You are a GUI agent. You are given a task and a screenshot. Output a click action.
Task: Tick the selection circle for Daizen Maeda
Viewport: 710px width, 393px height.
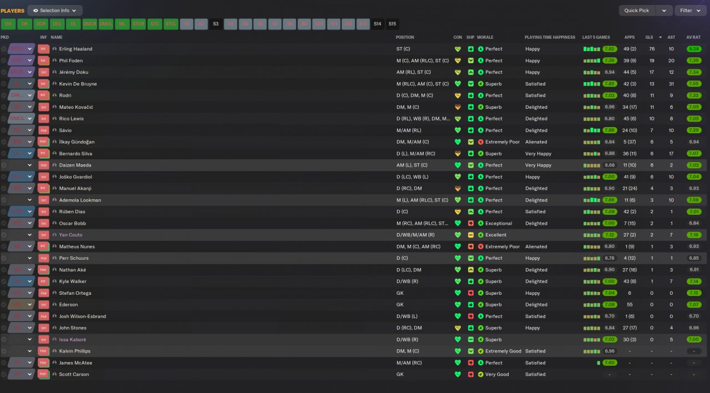pos(4,165)
